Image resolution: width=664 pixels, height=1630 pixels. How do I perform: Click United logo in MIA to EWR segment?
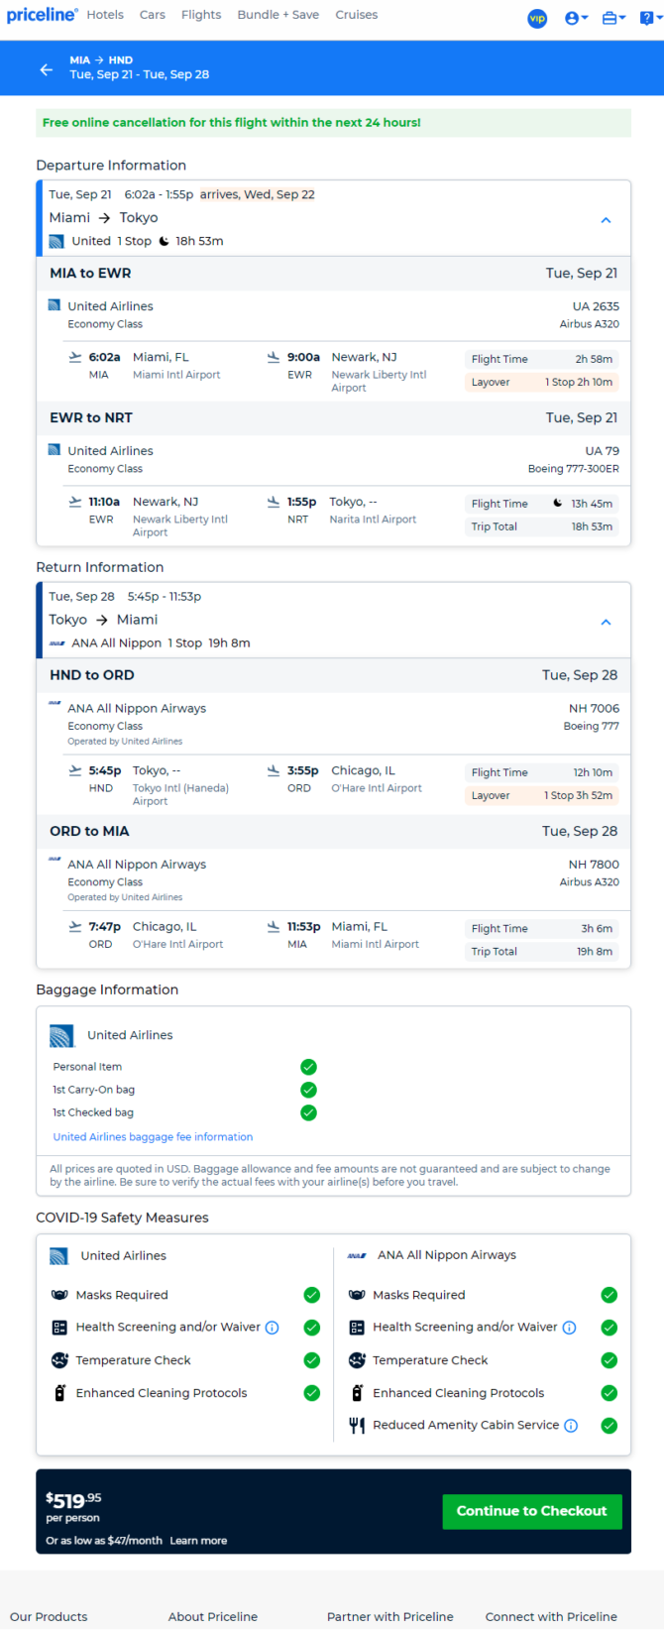[55, 305]
